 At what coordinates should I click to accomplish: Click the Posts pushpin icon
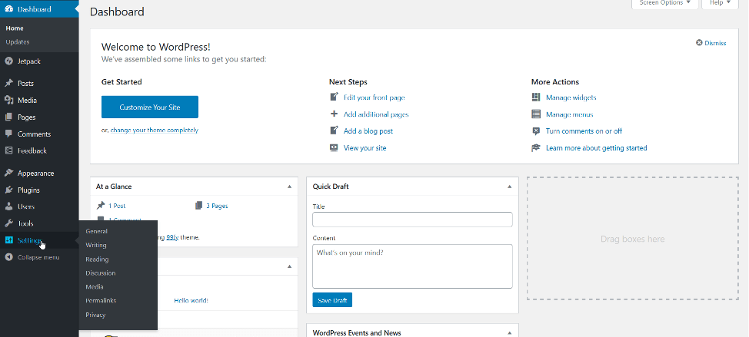pyautogui.click(x=8, y=83)
